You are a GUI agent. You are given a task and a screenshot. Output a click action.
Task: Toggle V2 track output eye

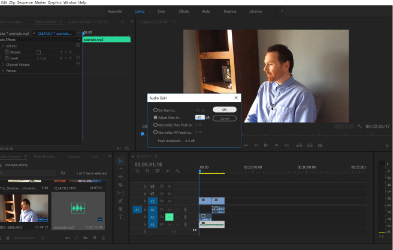click(170, 194)
